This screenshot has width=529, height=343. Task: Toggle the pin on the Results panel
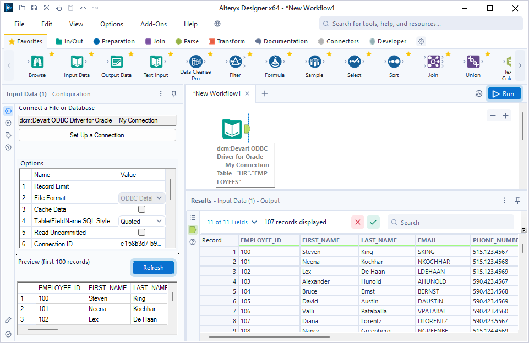tap(517, 201)
